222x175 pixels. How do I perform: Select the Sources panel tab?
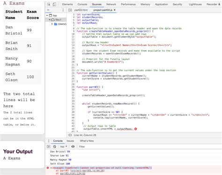[x=96, y=4]
